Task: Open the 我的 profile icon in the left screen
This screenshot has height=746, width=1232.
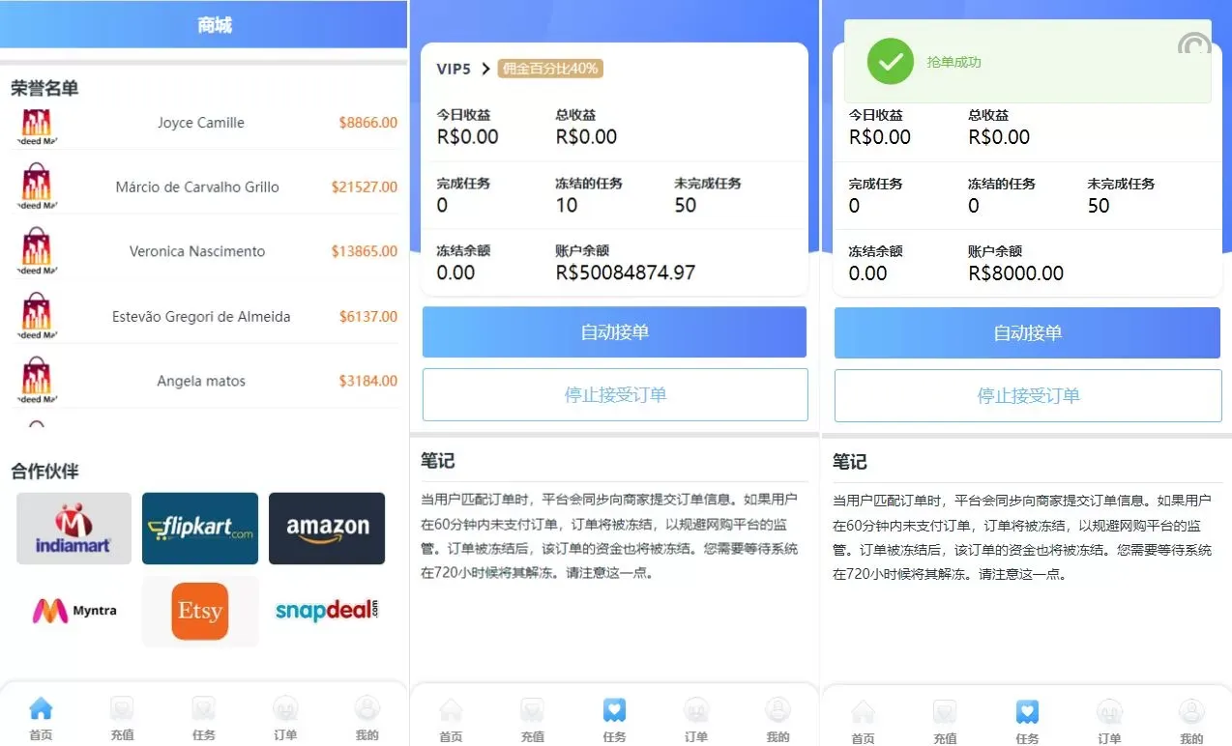Action: point(367,709)
